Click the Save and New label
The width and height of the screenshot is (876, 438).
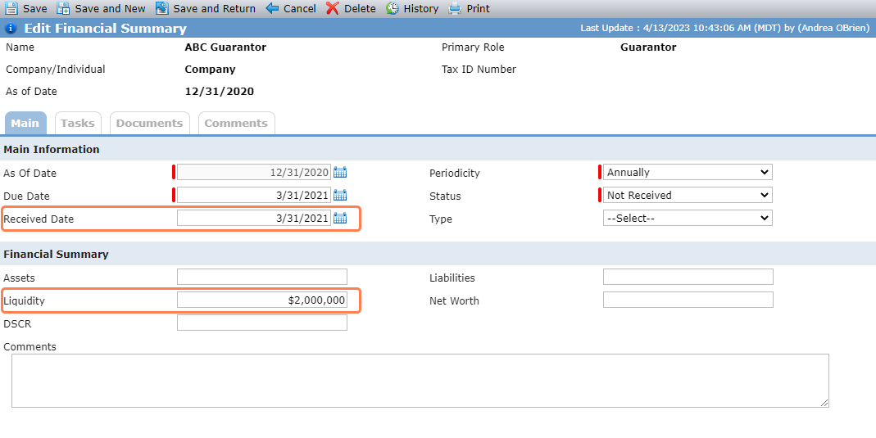110,9
